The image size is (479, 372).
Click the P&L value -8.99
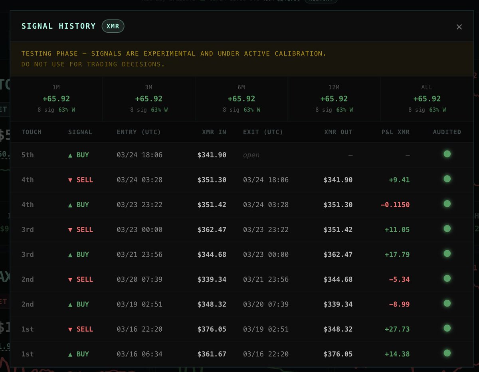tap(399, 304)
